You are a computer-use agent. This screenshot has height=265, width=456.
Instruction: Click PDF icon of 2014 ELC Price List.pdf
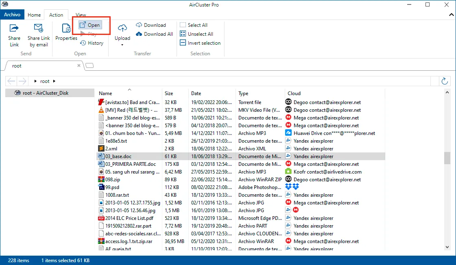[101, 218]
